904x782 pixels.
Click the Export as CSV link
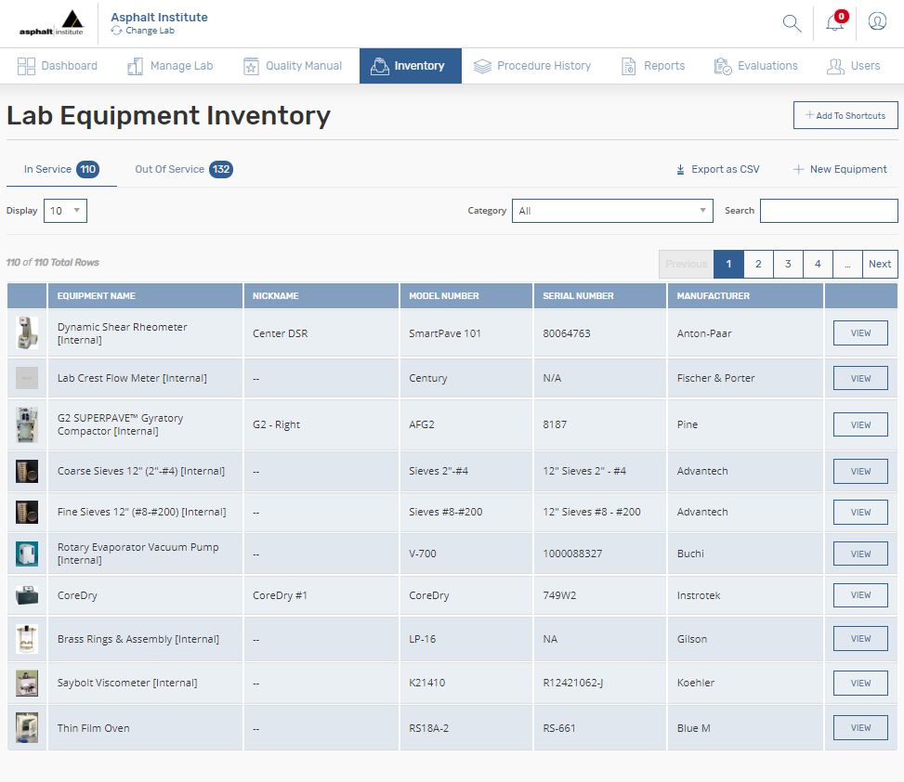coord(716,169)
